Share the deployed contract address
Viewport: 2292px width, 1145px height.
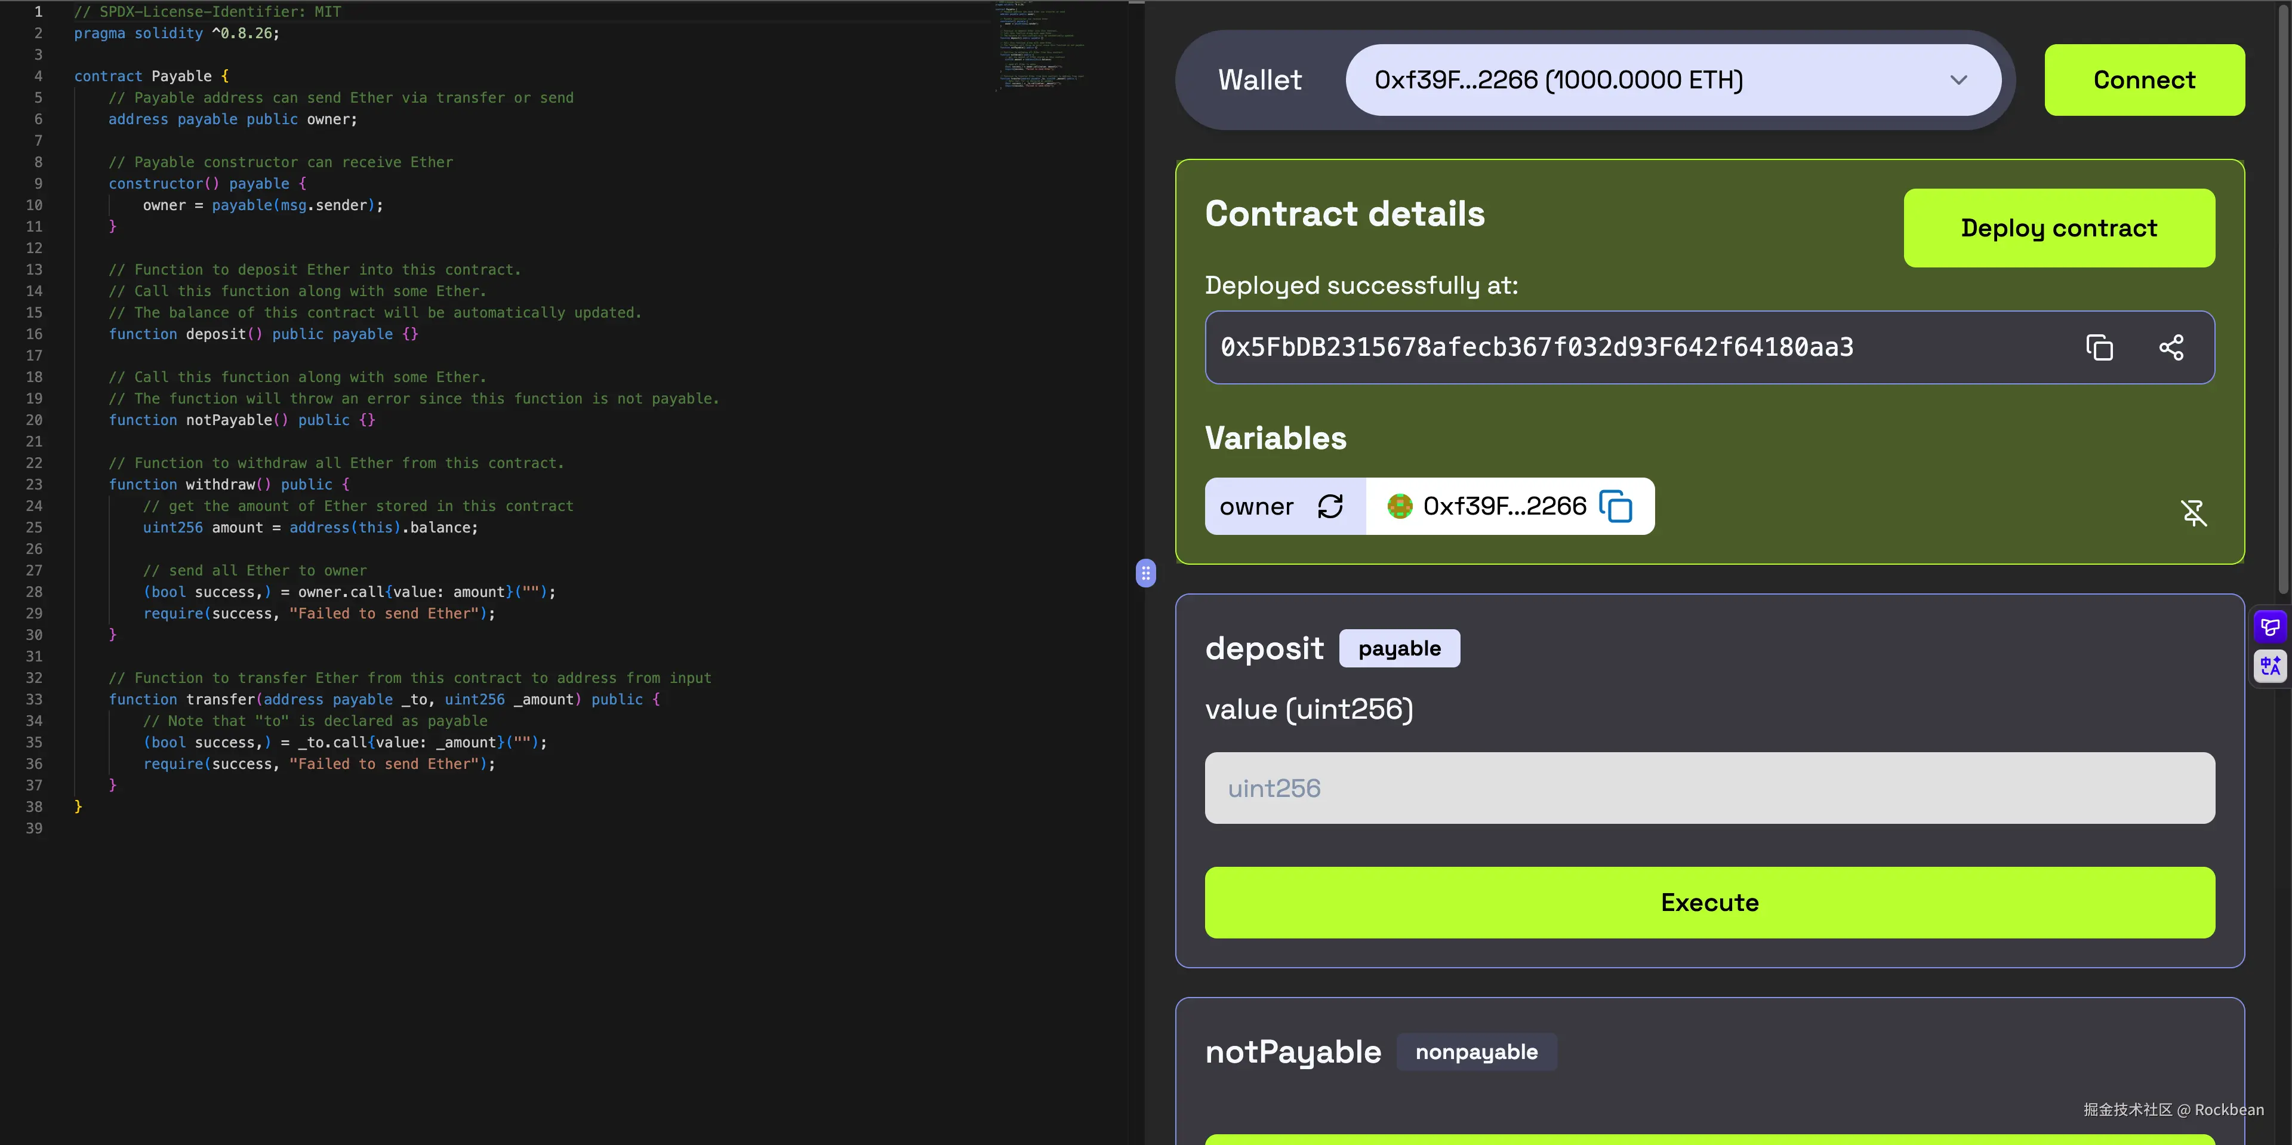coord(2172,347)
